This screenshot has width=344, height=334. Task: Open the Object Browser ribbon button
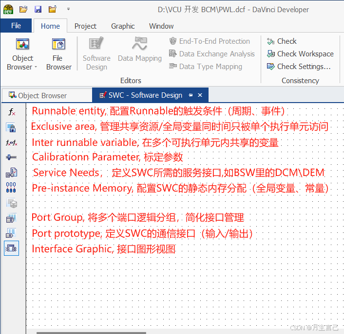[22, 54]
